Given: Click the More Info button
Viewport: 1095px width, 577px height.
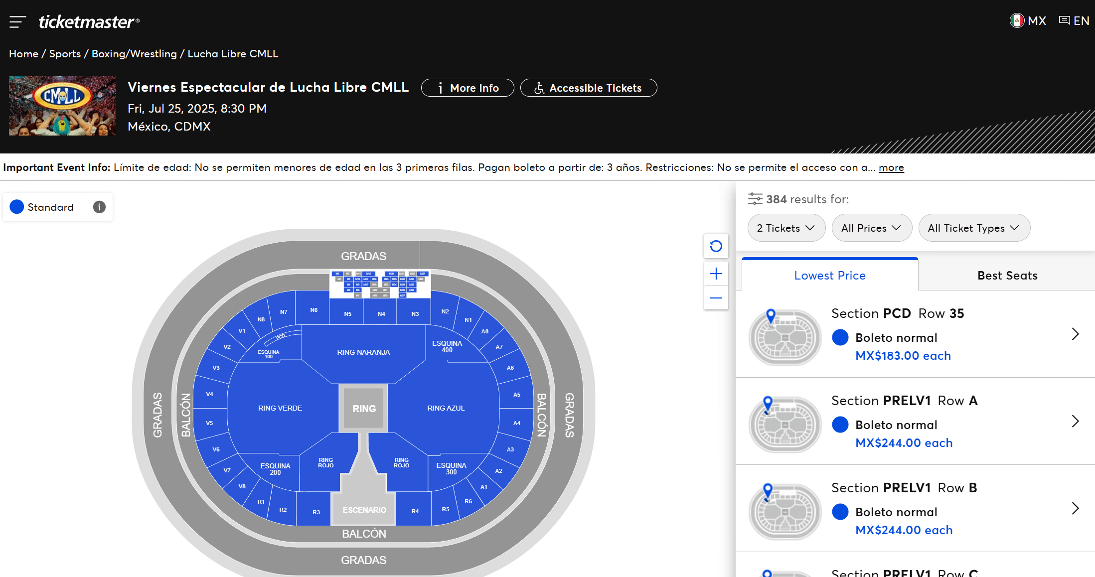Looking at the screenshot, I should [468, 88].
